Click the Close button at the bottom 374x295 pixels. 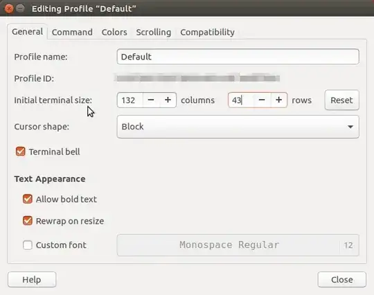pyautogui.click(x=342, y=280)
